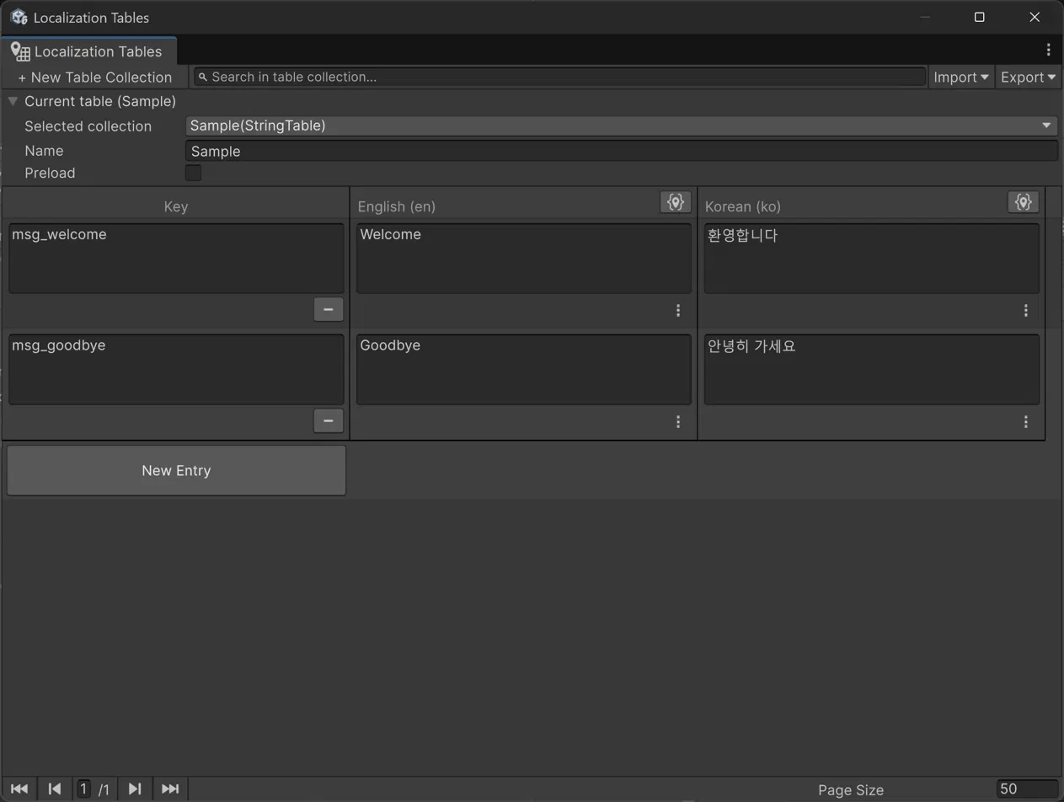Click + New Table Collection button
This screenshot has height=802, width=1064.
point(95,77)
